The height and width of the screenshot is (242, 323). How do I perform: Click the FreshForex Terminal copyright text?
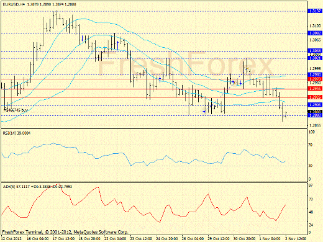coord(65,232)
